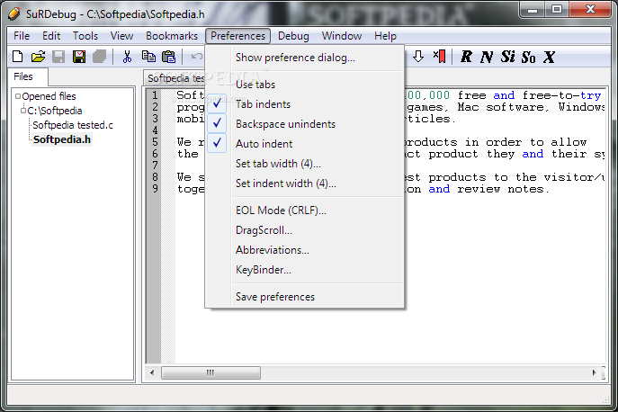Click line number 9 in the margin

coord(155,189)
